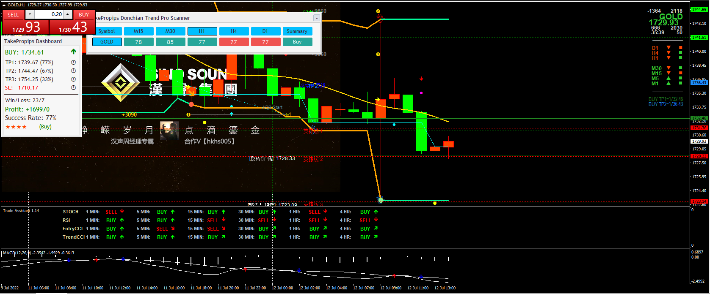Click the red 77 value under H4
The width and height of the screenshot is (710, 294).
[234, 42]
